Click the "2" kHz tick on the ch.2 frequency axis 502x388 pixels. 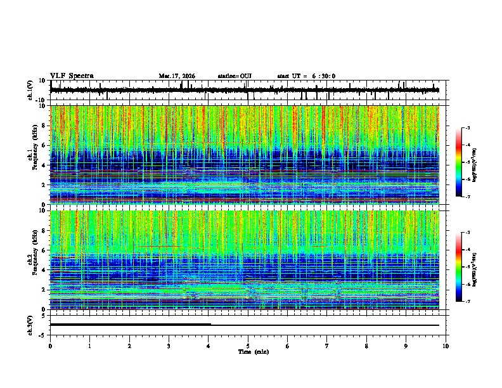[x=44, y=290]
